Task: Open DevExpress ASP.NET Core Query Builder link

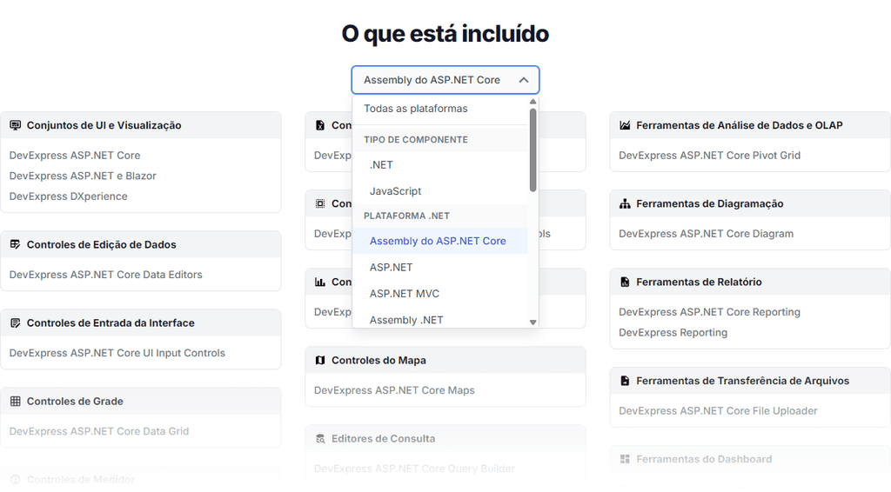Action: [x=414, y=469]
